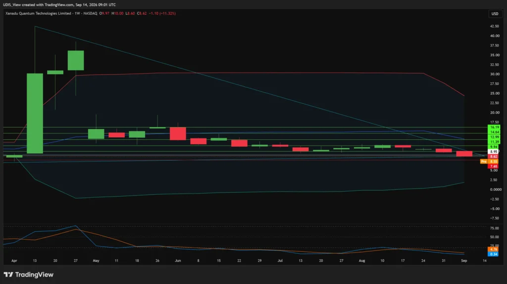Click the -5.00 price axis label
Screen dimensions: 507x284
pos(495,209)
